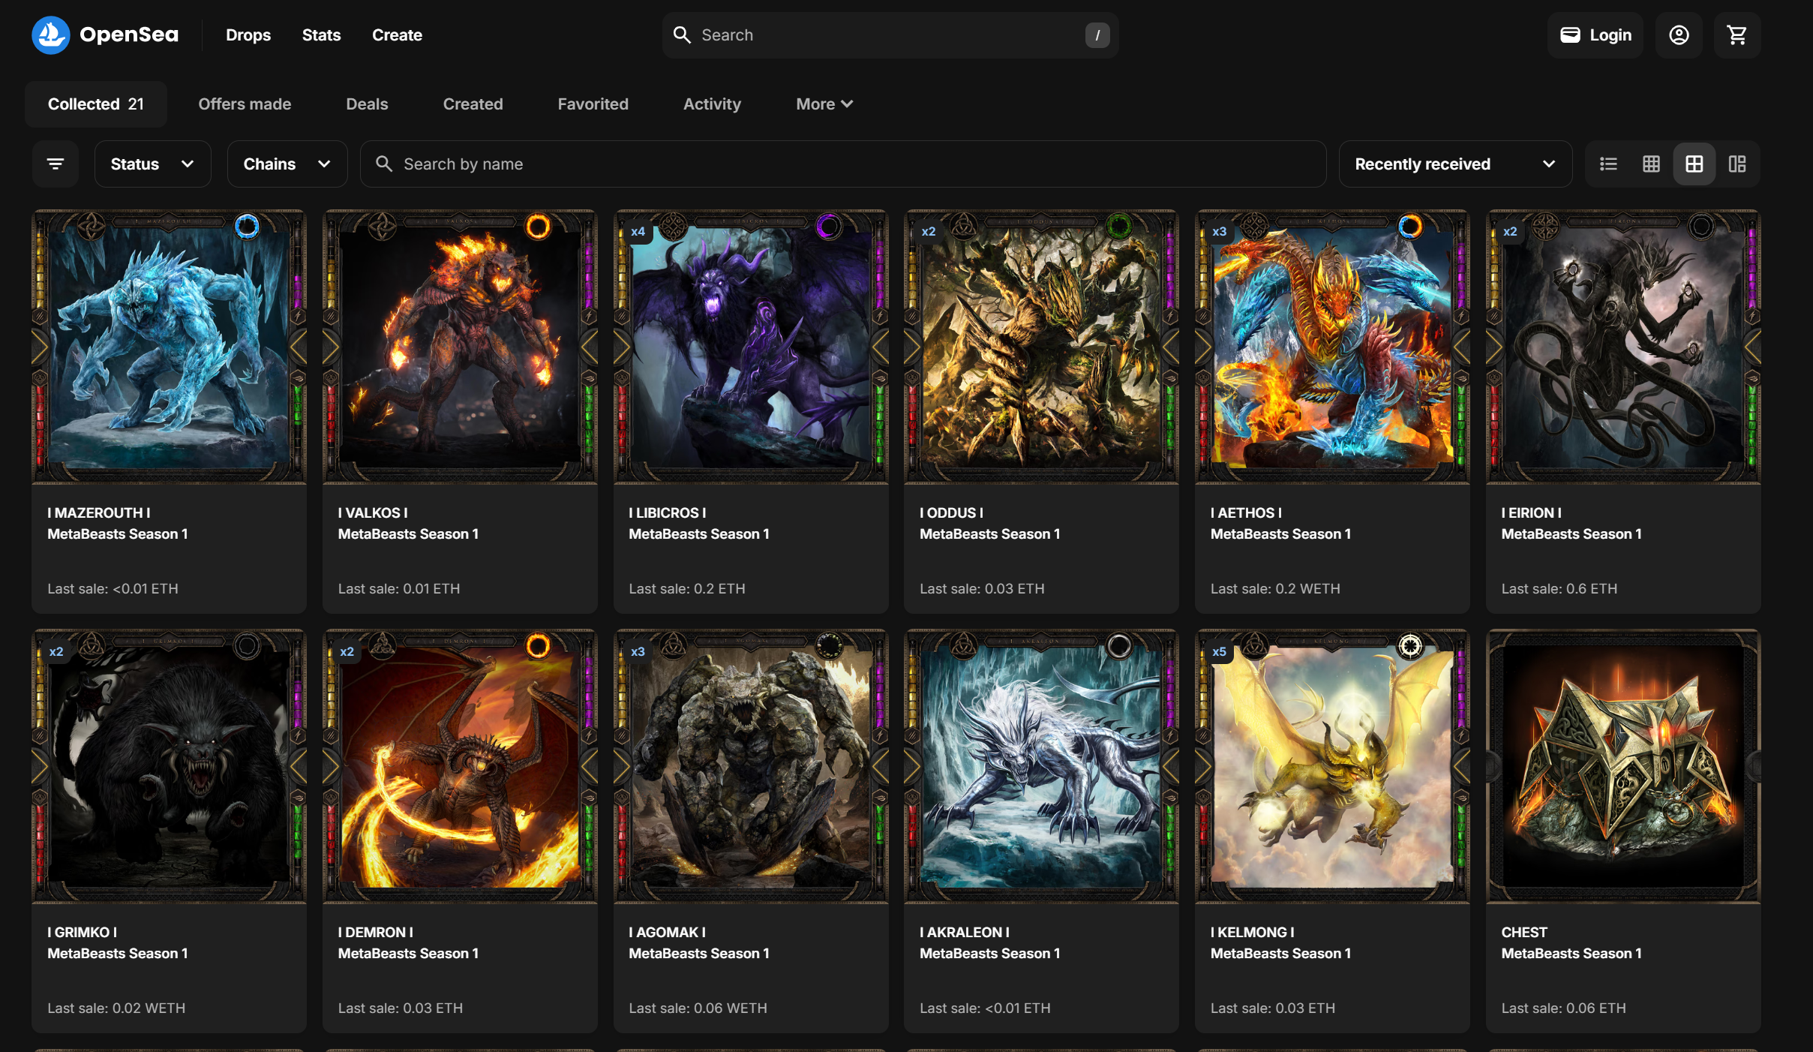Screen dimensions: 1813x1052
Task: Expand the More tab menu
Action: [824, 104]
